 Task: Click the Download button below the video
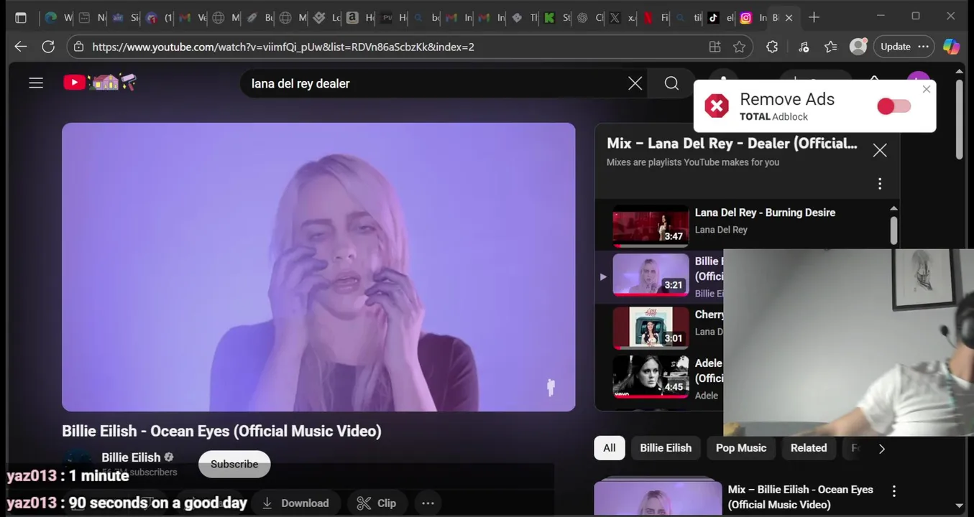295,503
